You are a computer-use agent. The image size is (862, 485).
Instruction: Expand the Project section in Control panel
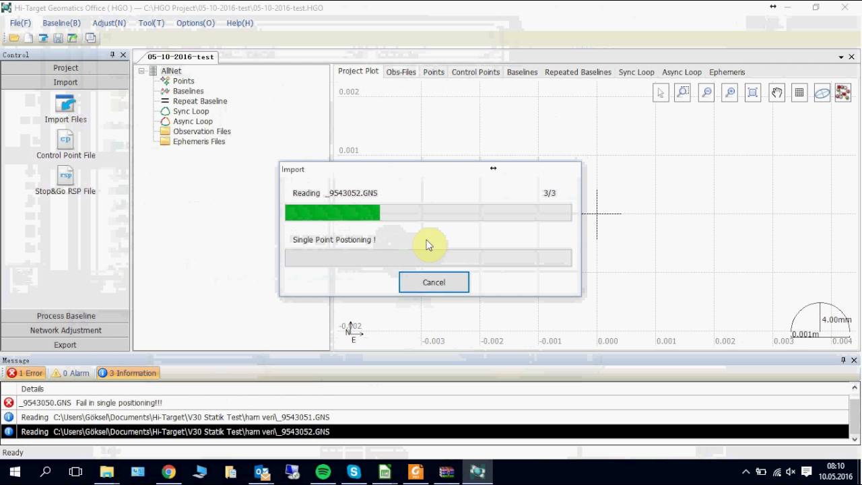click(x=65, y=67)
